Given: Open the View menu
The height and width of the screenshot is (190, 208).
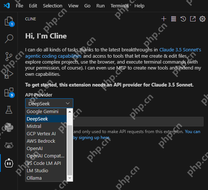Looking at the screenshot, I should [x=73, y=6].
